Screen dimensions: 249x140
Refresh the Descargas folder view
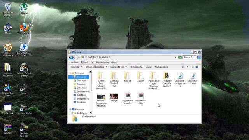(180, 57)
